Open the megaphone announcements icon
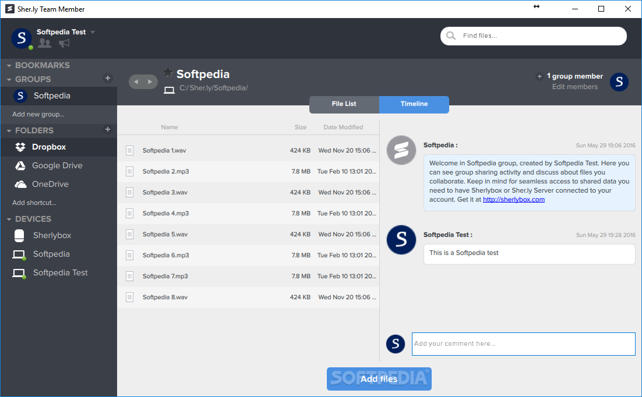Screen dimensions: 642x397 tap(64, 43)
